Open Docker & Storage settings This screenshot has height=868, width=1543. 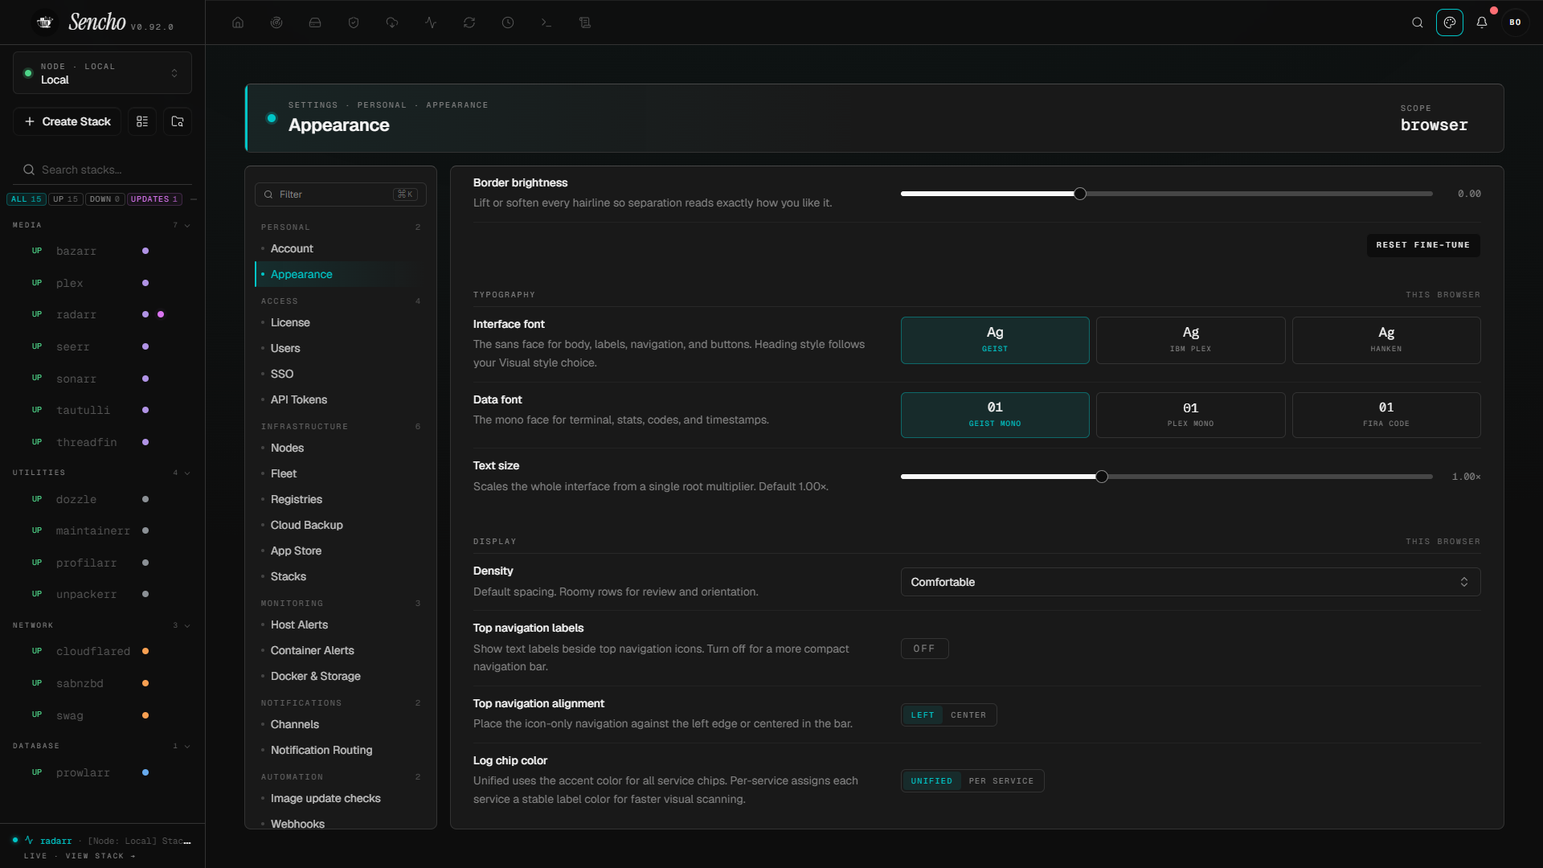click(316, 677)
